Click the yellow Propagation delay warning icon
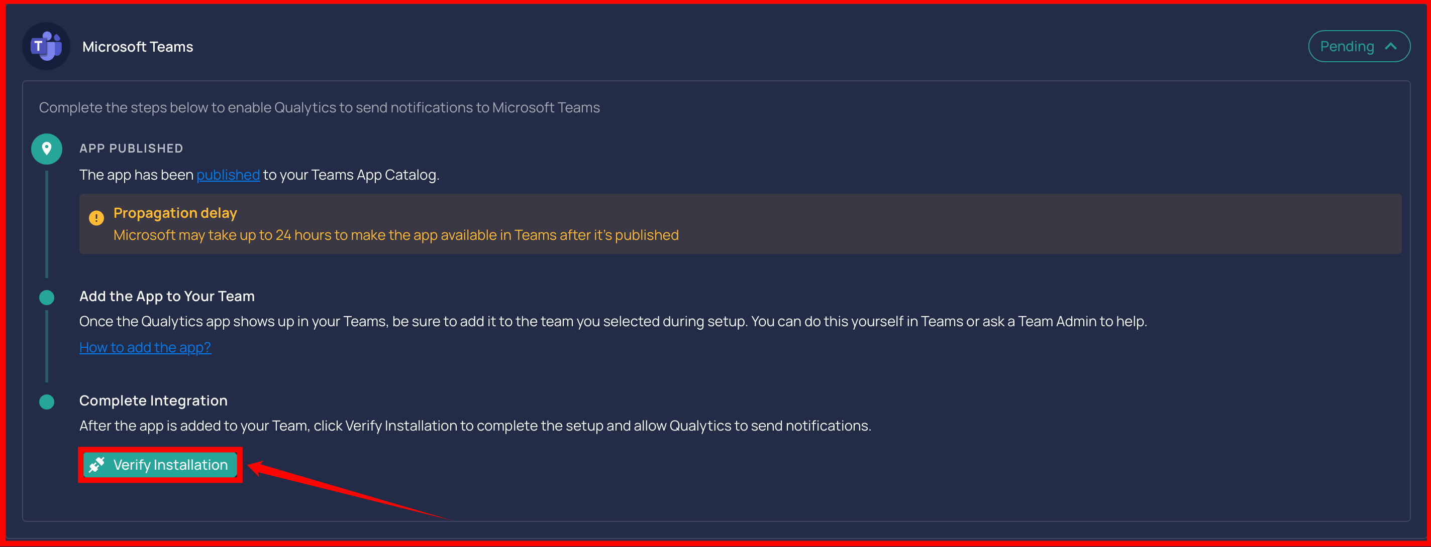 point(96,218)
